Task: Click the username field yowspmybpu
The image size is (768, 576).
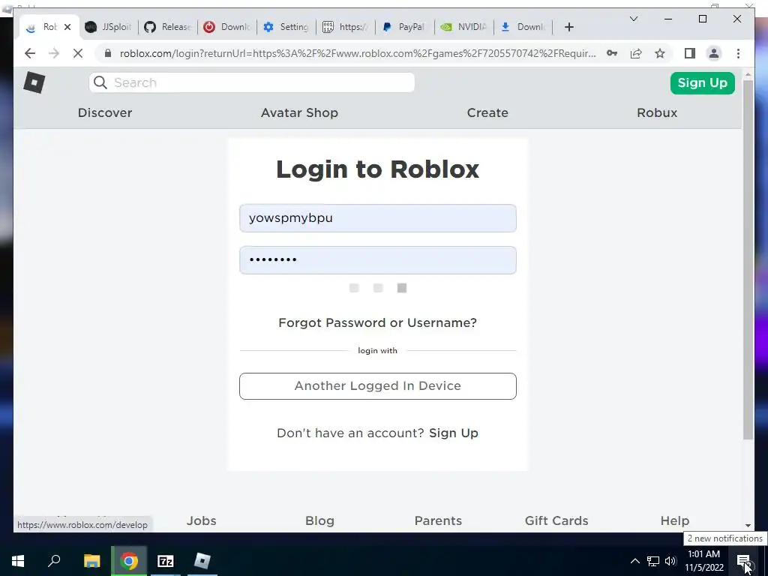Action: (378, 218)
